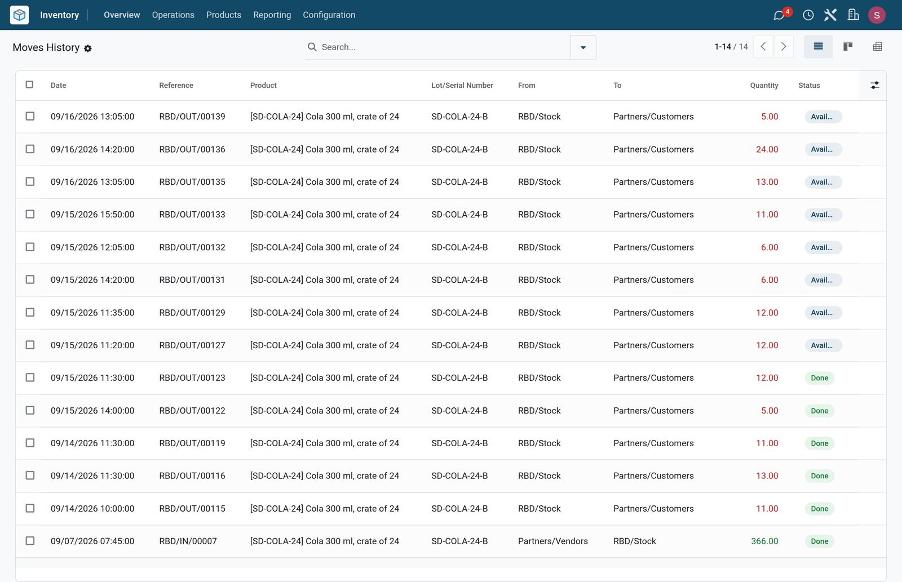Click quantity 24.00 for RBD/OUT/00136
Viewport: 902px width, 582px height.
(x=767, y=149)
